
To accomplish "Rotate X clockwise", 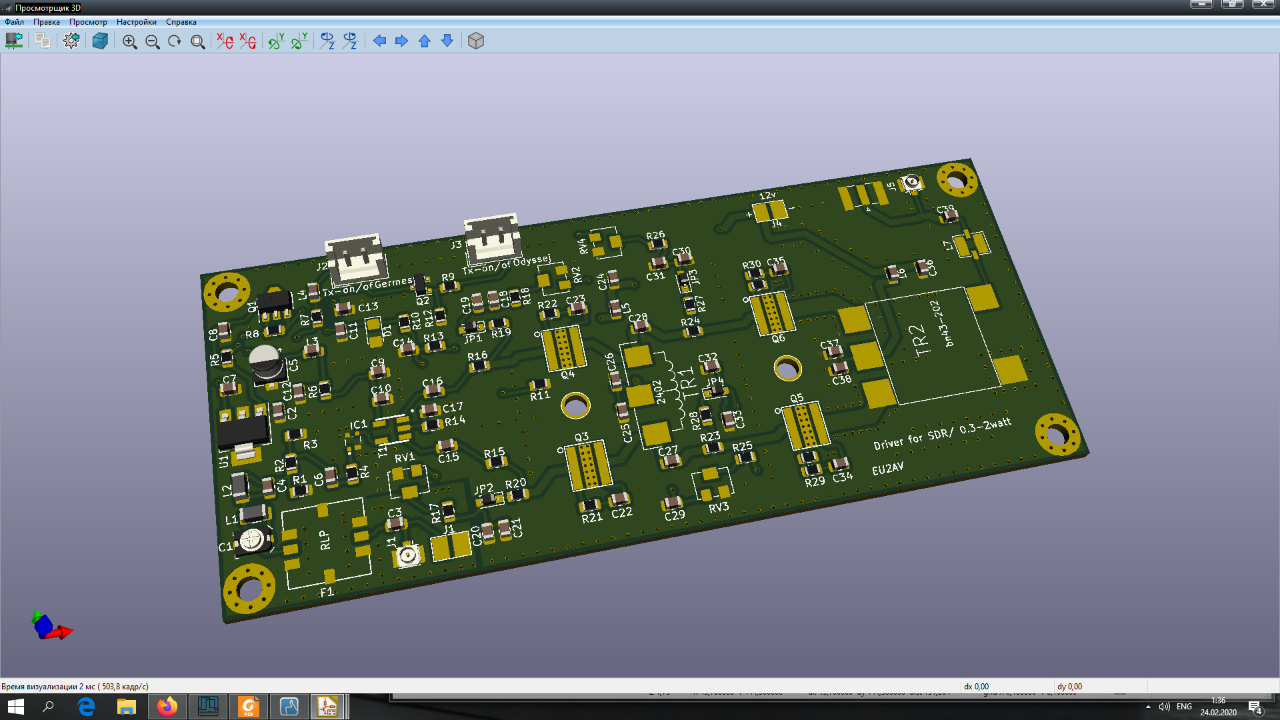I will point(225,41).
